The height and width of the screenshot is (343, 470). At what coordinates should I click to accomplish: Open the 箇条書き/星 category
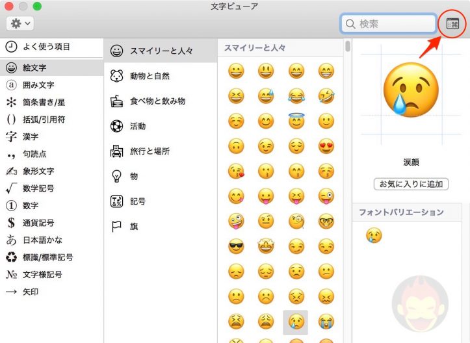[x=51, y=103]
